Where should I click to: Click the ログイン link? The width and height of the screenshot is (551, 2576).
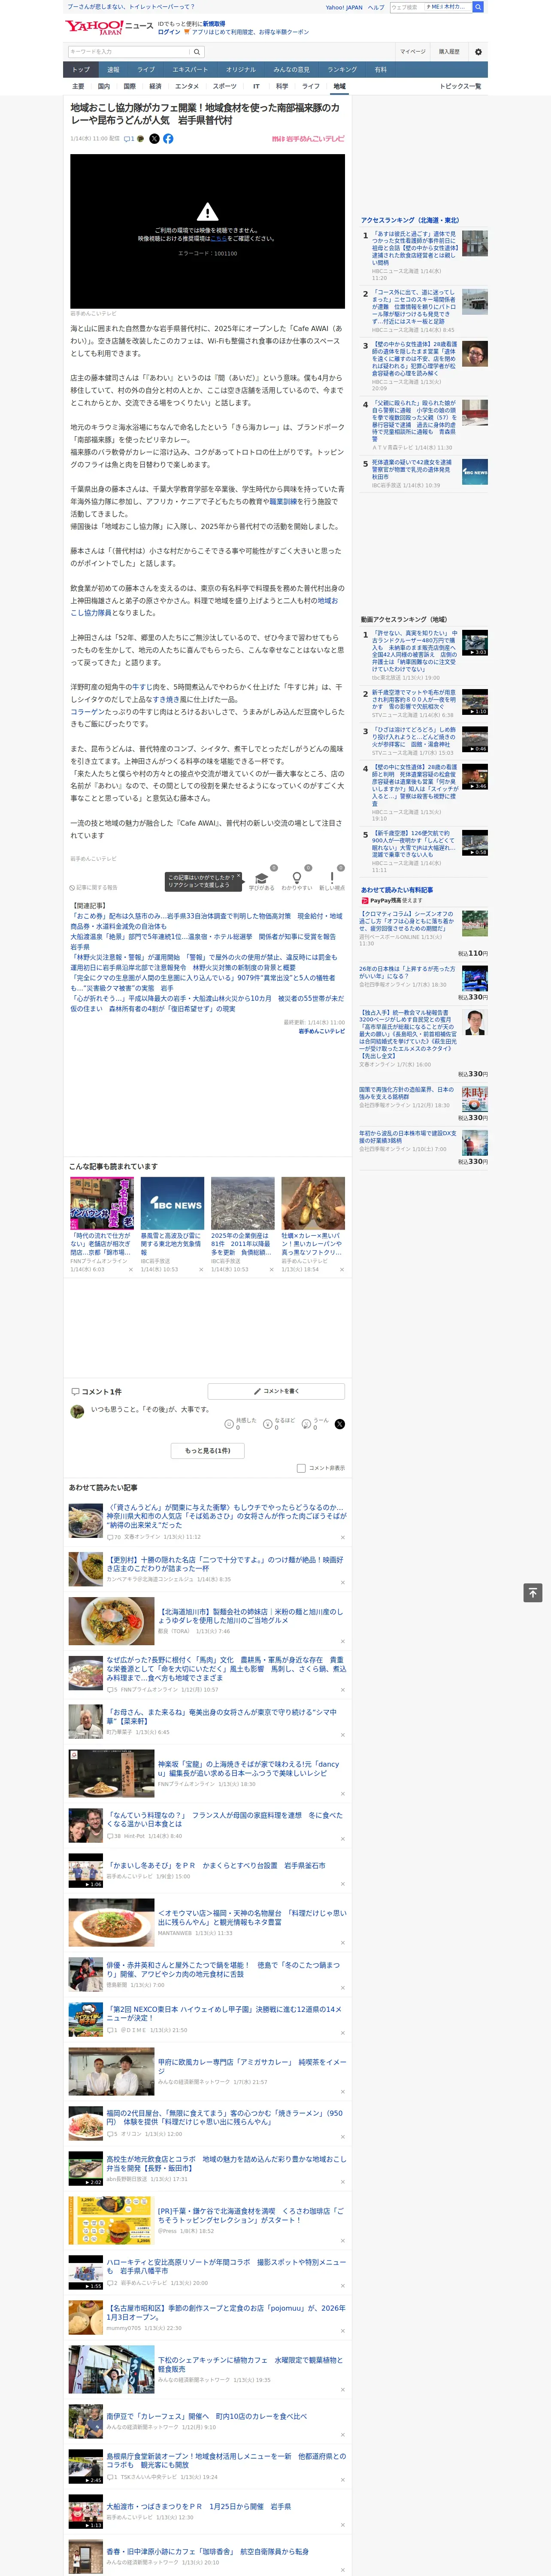[169, 32]
